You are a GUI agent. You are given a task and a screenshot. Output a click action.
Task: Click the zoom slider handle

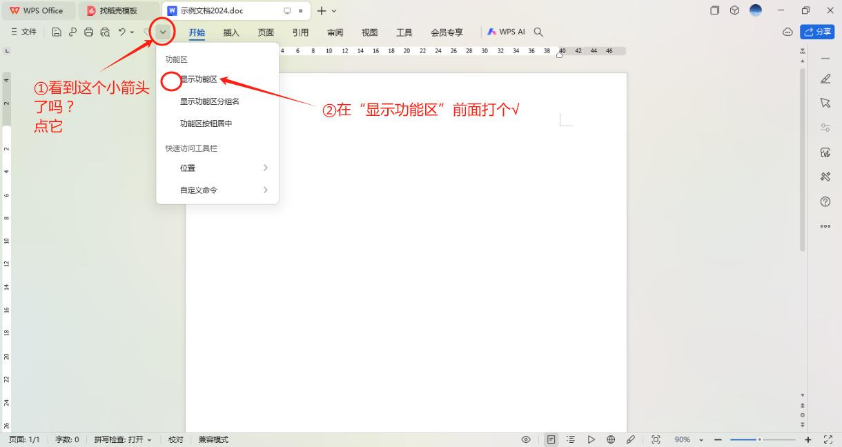(x=759, y=439)
